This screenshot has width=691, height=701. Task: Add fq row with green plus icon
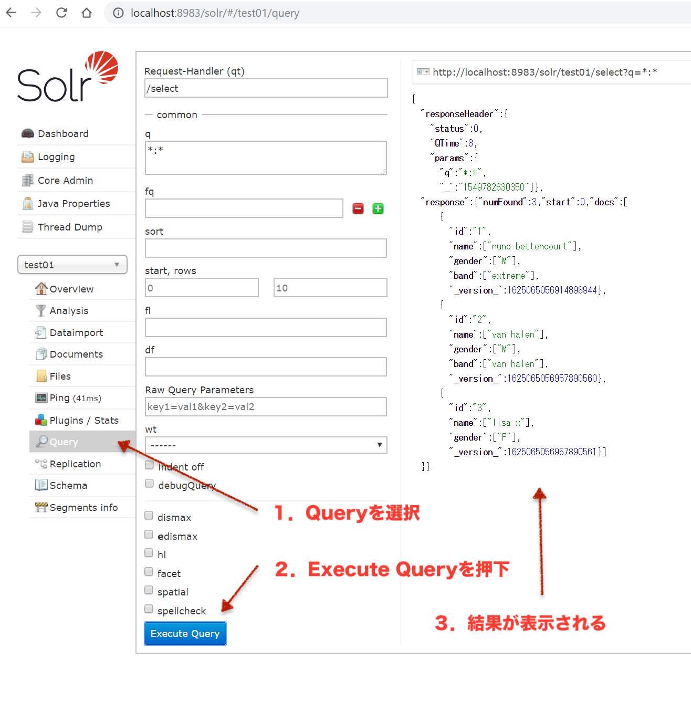378,209
